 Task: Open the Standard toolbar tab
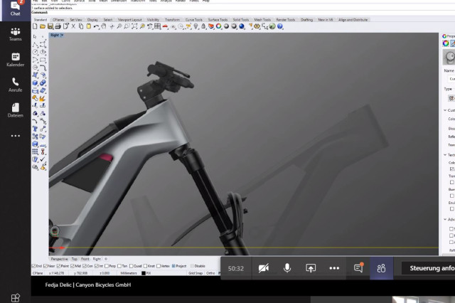click(41, 20)
